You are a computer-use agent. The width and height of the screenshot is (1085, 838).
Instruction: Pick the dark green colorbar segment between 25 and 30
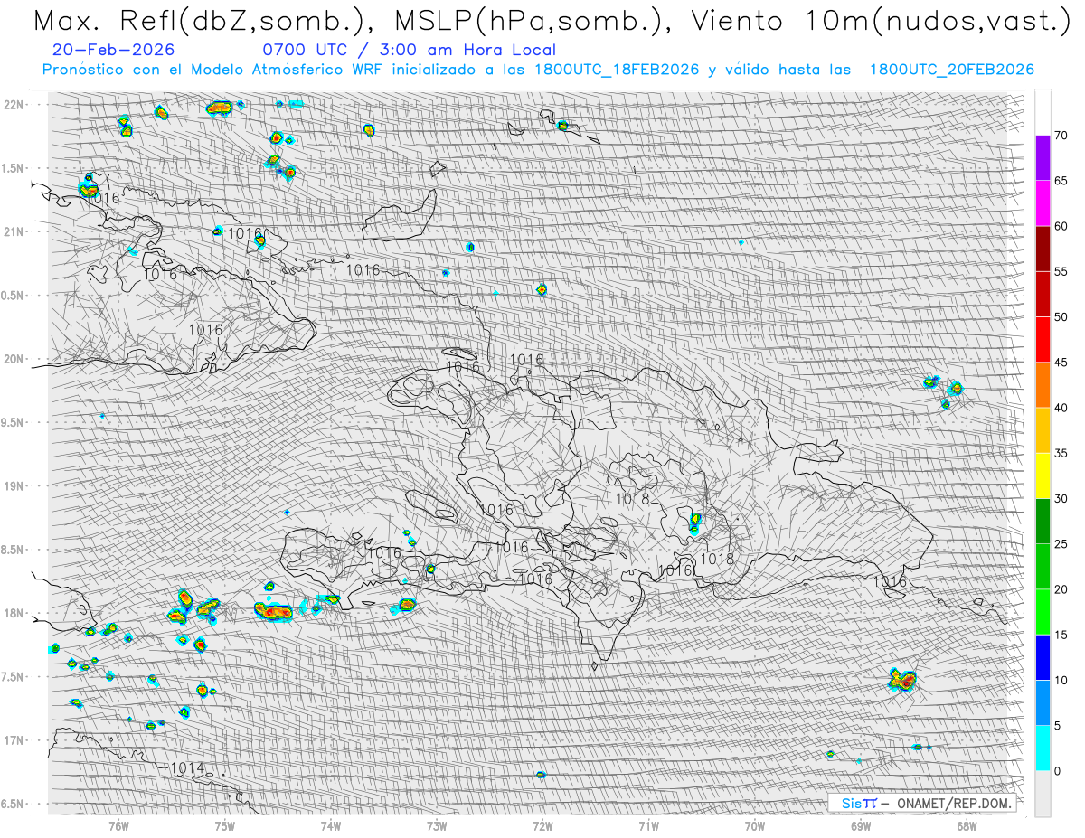(1043, 522)
